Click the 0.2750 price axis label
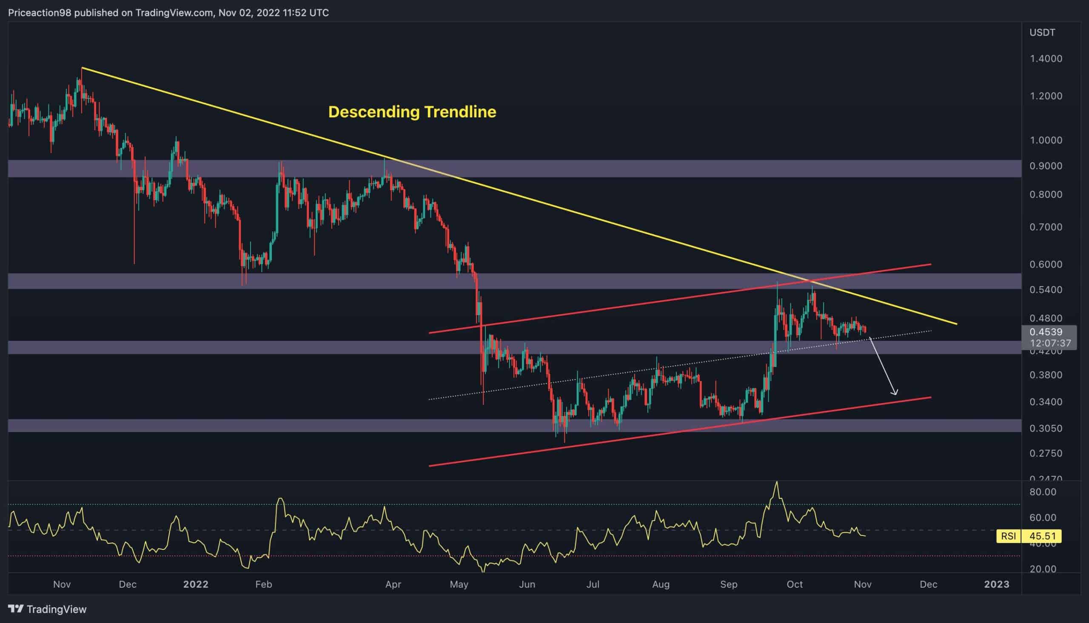The width and height of the screenshot is (1089, 623). 1046,453
